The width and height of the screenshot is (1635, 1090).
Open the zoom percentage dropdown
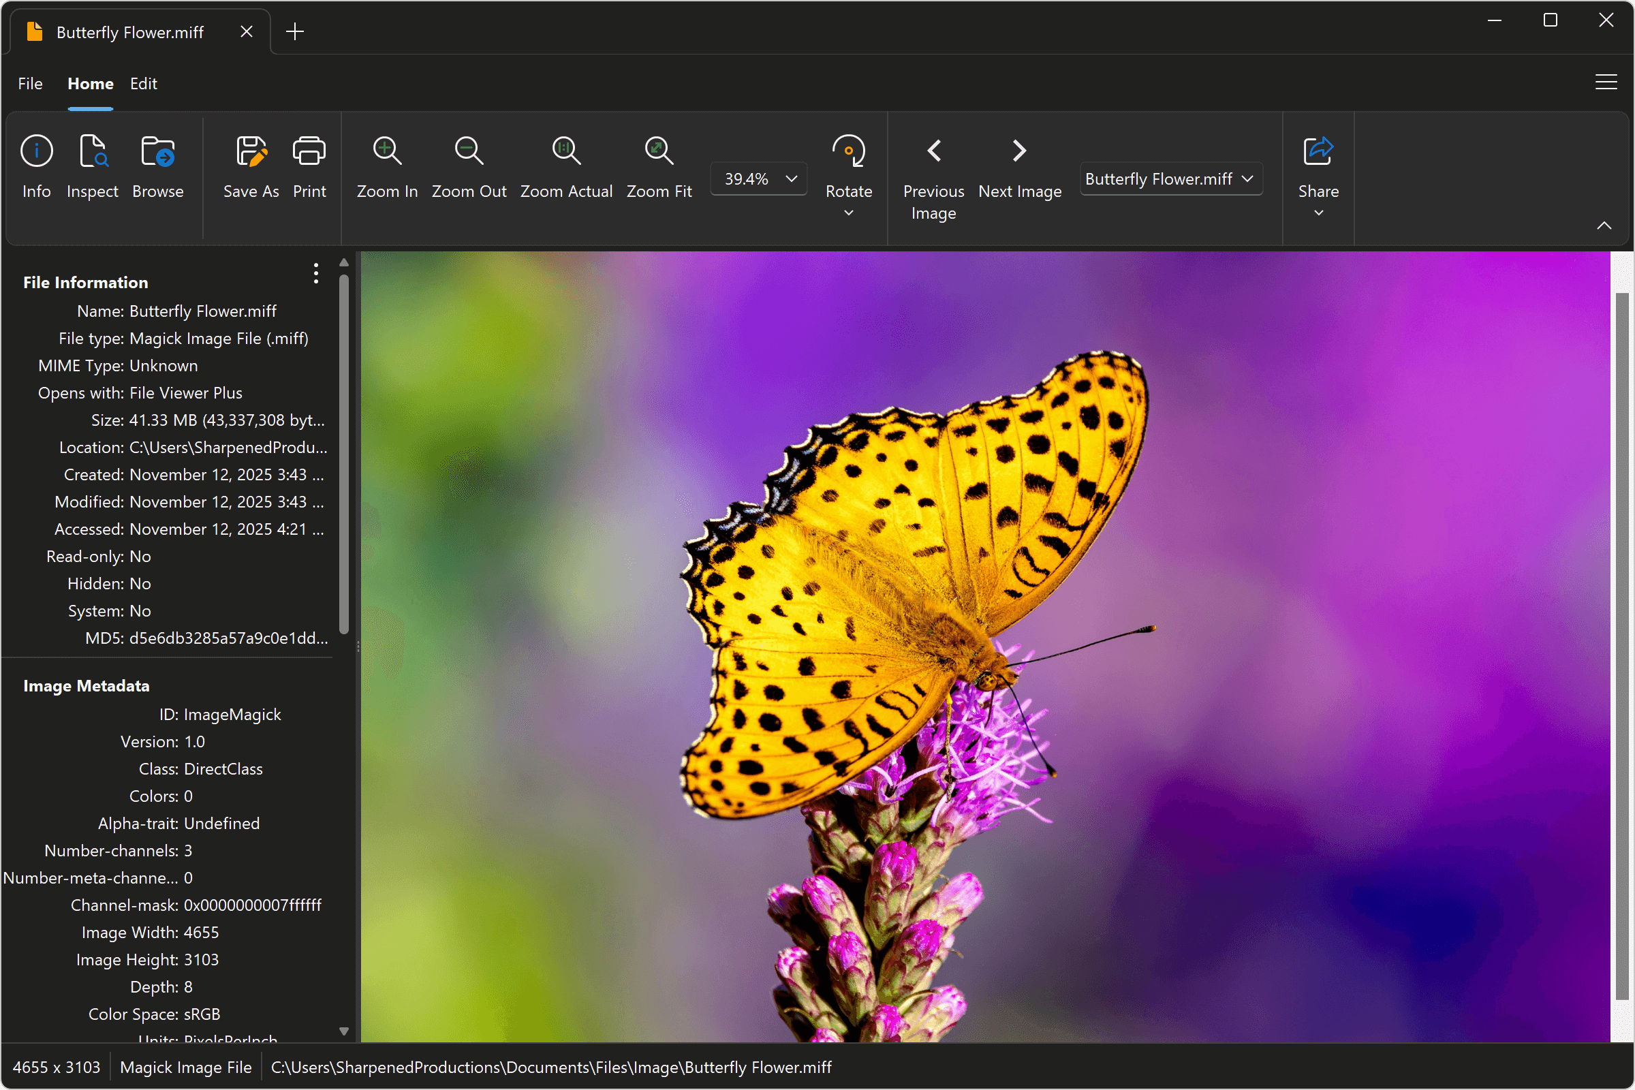[790, 178]
